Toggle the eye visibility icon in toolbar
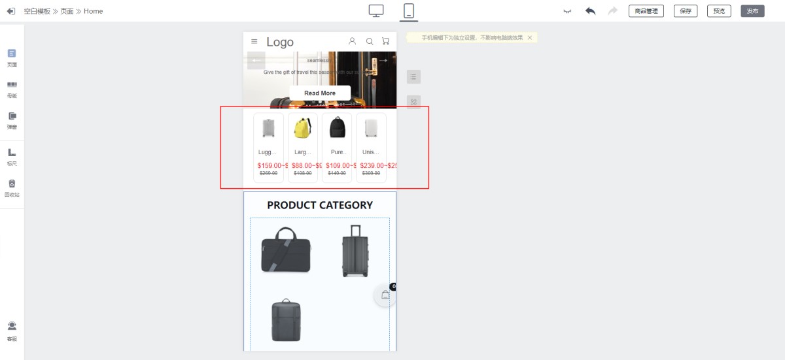This screenshot has width=785, height=360. (x=567, y=11)
